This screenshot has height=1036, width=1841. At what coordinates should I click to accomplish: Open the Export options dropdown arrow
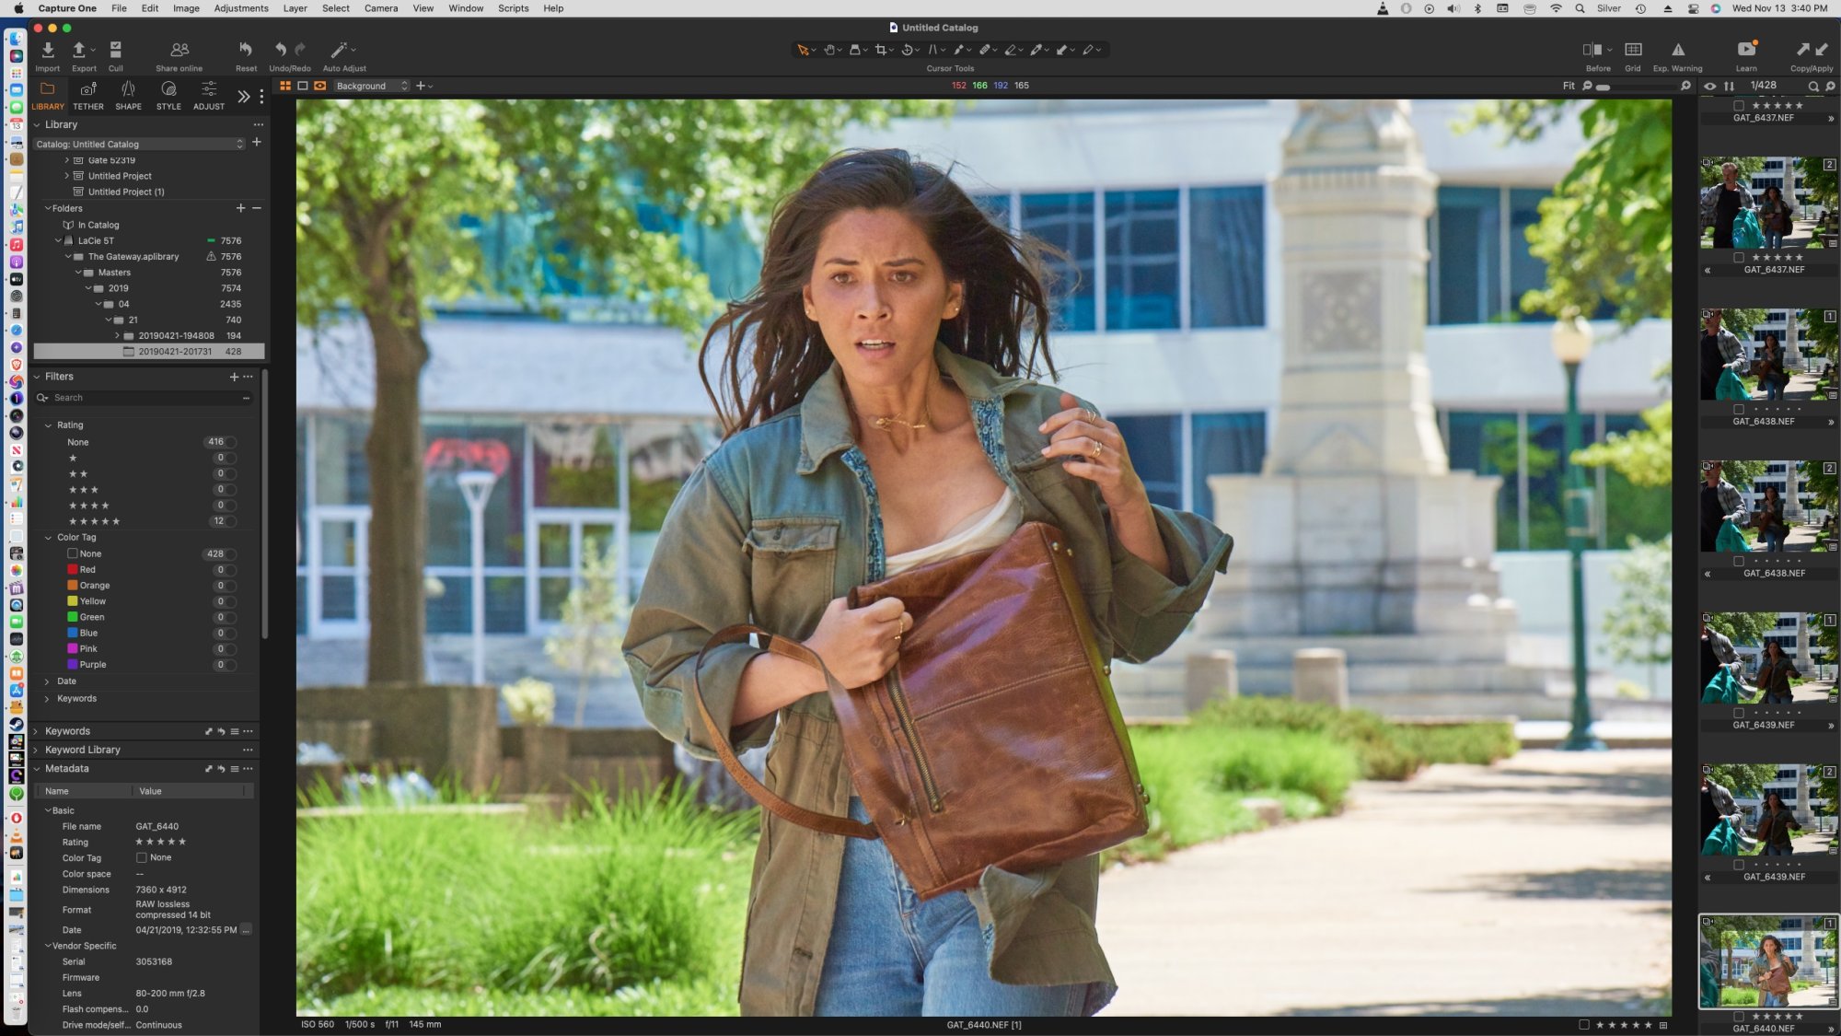(x=94, y=50)
